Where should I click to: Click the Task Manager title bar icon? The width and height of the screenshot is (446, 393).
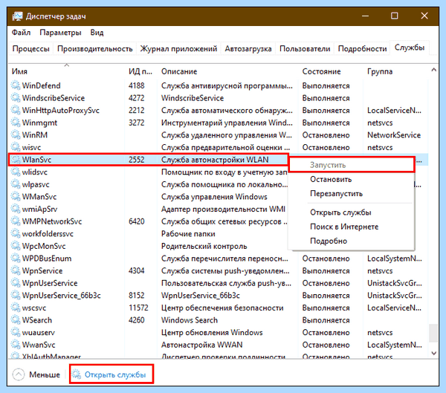(x=17, y=16)
